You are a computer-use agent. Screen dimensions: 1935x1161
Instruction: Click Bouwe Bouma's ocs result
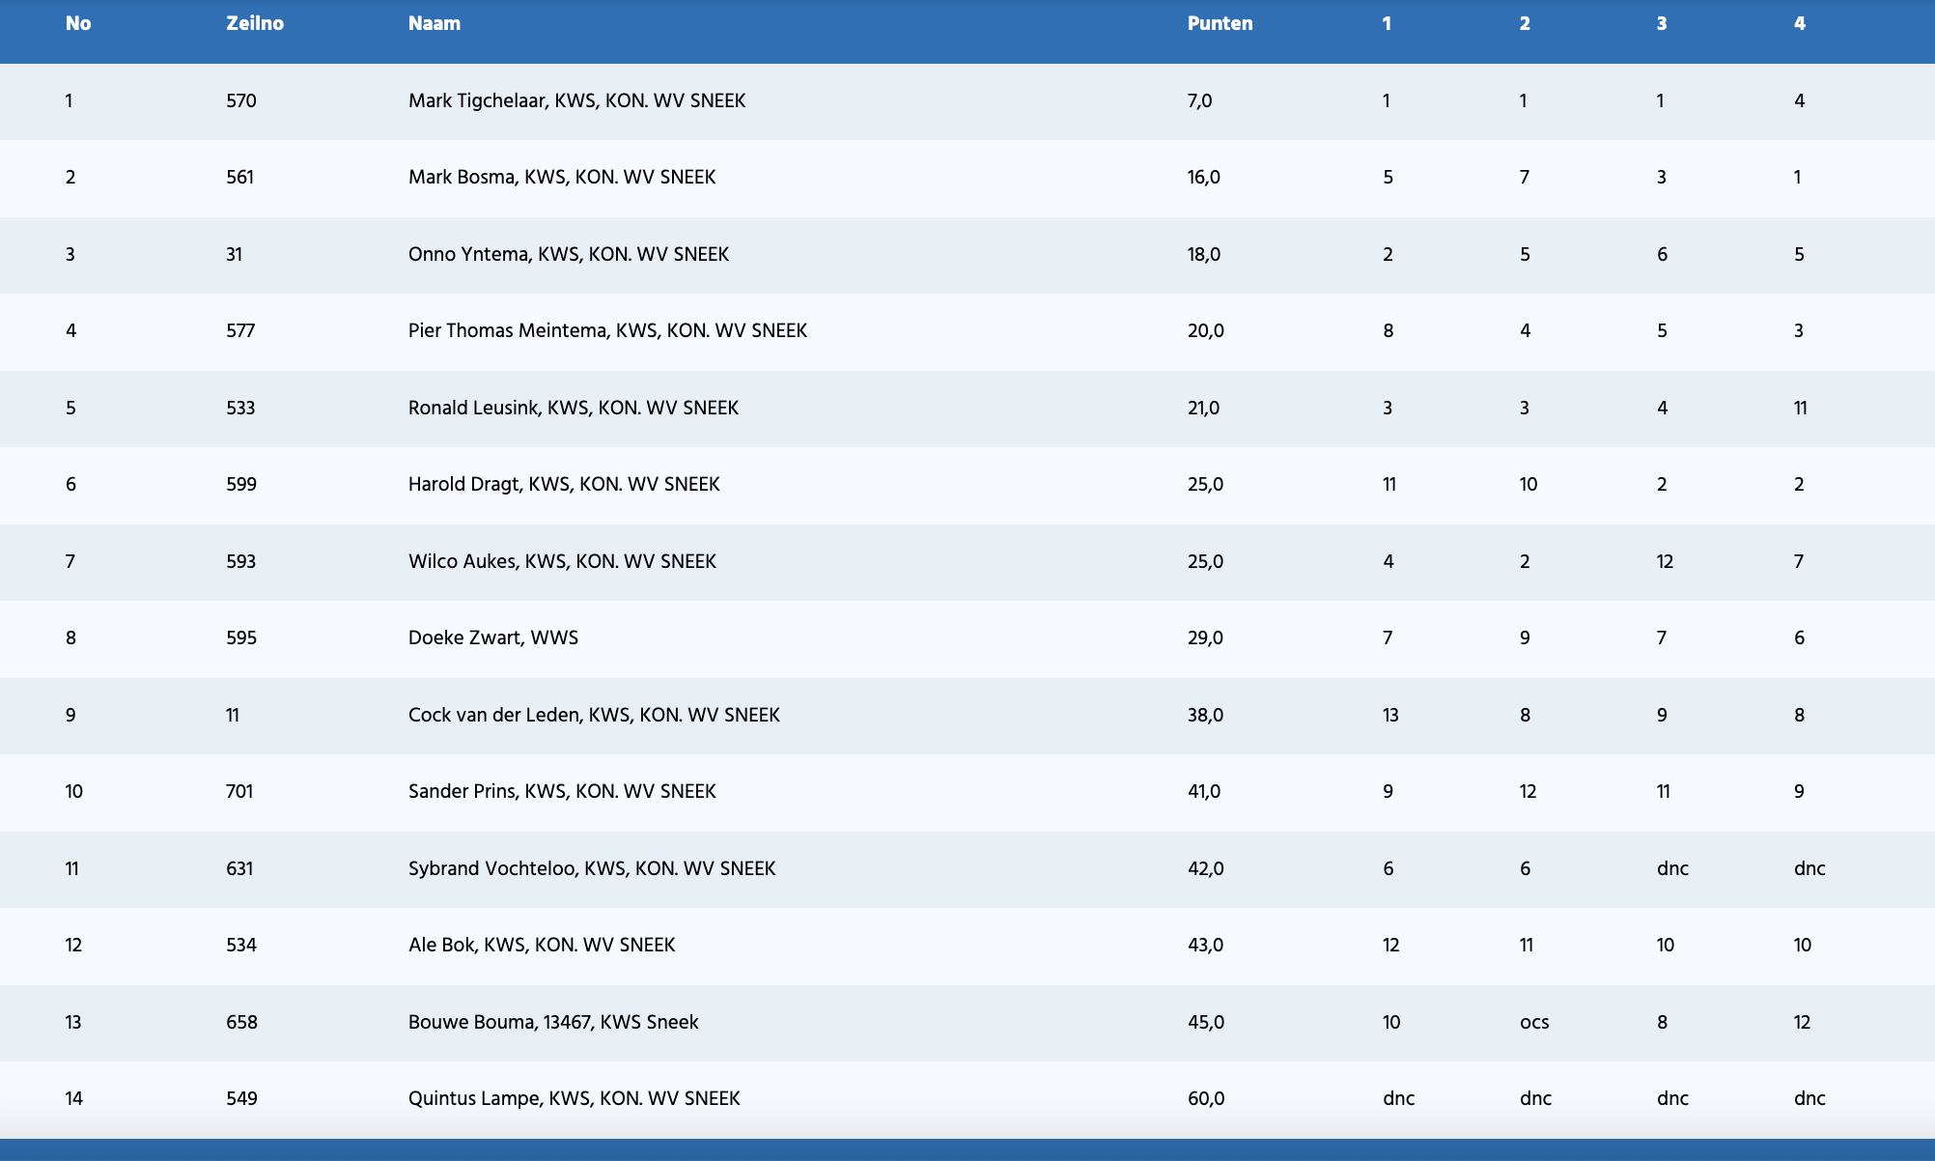coord(1534,1023)
